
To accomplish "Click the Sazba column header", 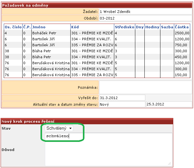I will [167, 27].
